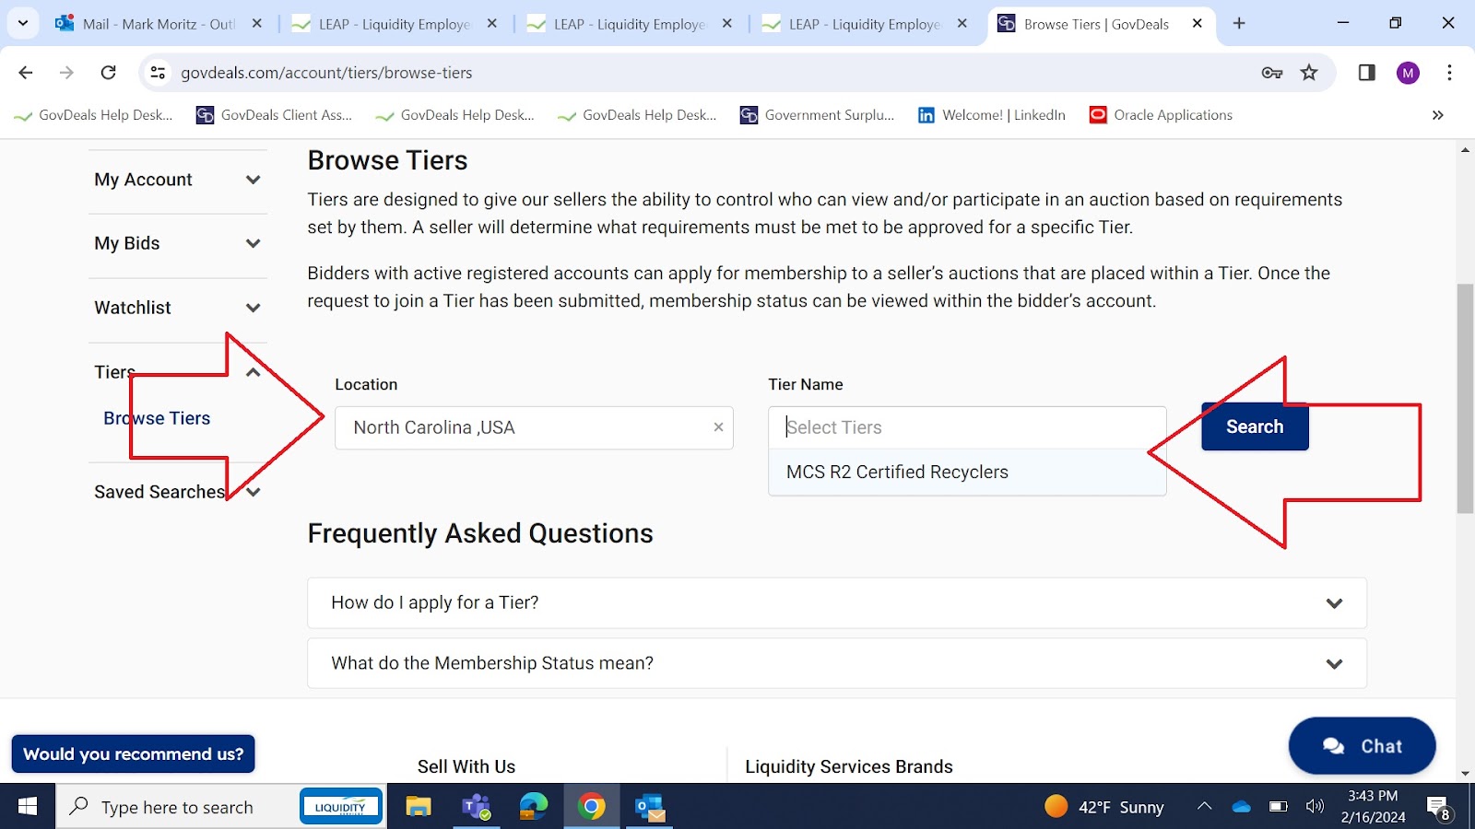Open volume control tray icon
1475x829 pixels.
pos(1315,807)
